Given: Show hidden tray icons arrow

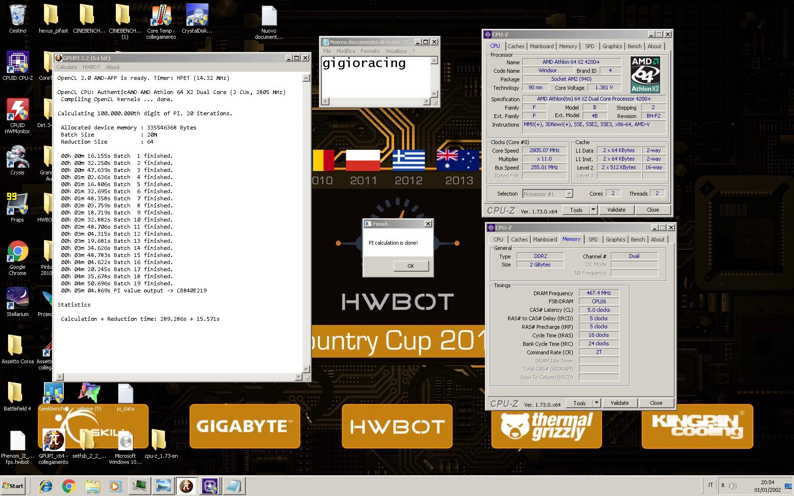Looking at the screenshot, I should 722,486.
